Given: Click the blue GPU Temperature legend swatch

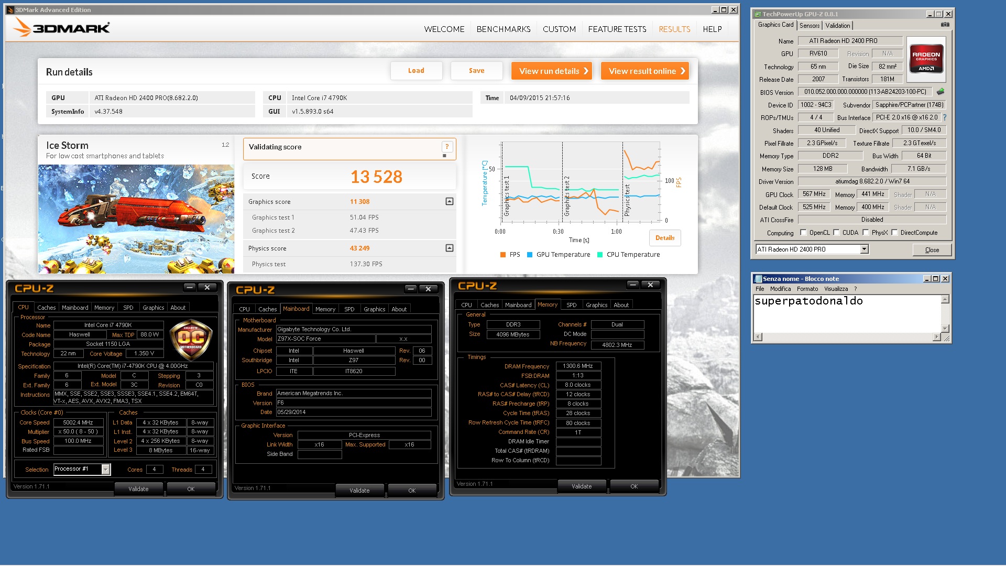Looking at the screenshot, I should [530, 255].
